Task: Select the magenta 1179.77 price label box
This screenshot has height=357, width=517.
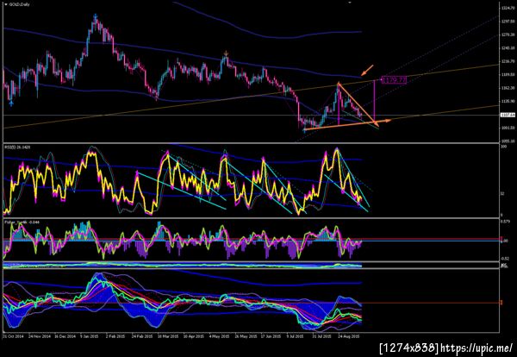Action: 394,79
